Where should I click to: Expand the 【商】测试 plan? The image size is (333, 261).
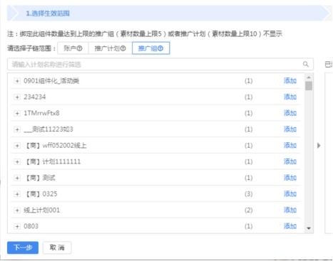(17, 178)
